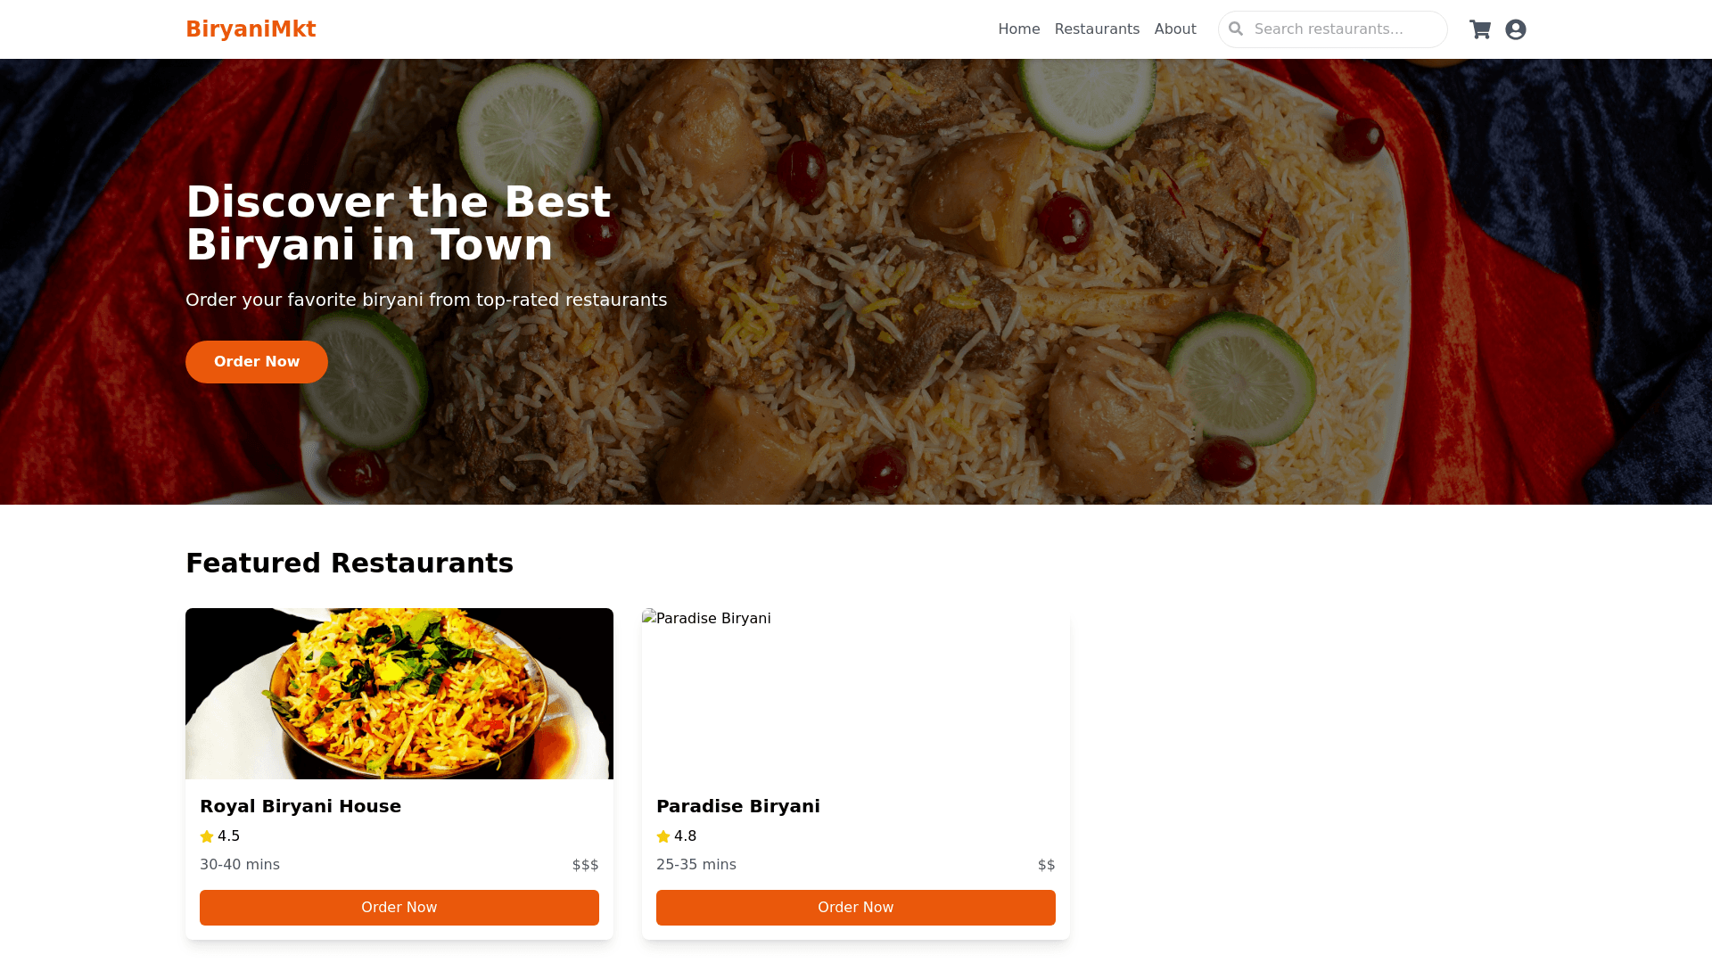Click the star rating icon for Paradise Biryani

(x=663, y=836)
